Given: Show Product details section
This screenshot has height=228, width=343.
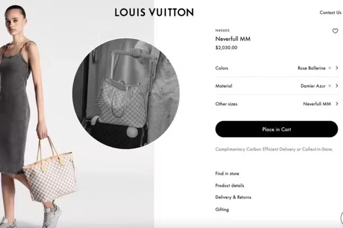Looking at the screenshot, I should (230, 185).
